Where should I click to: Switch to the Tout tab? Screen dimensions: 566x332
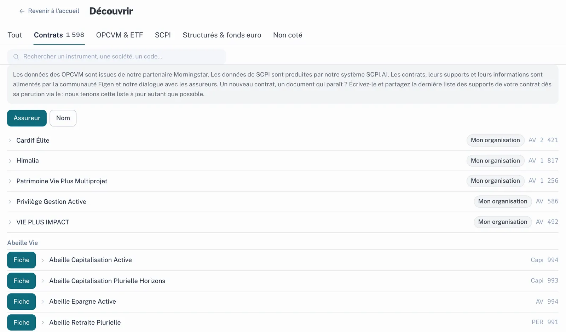(15, 35)
